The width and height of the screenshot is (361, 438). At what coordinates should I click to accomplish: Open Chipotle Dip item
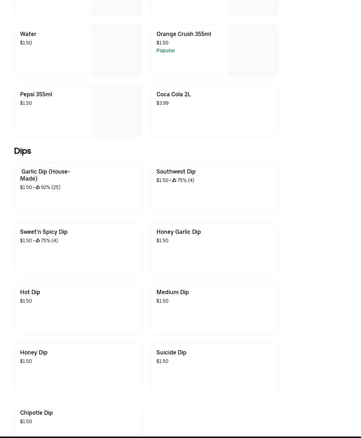point(78,420)
